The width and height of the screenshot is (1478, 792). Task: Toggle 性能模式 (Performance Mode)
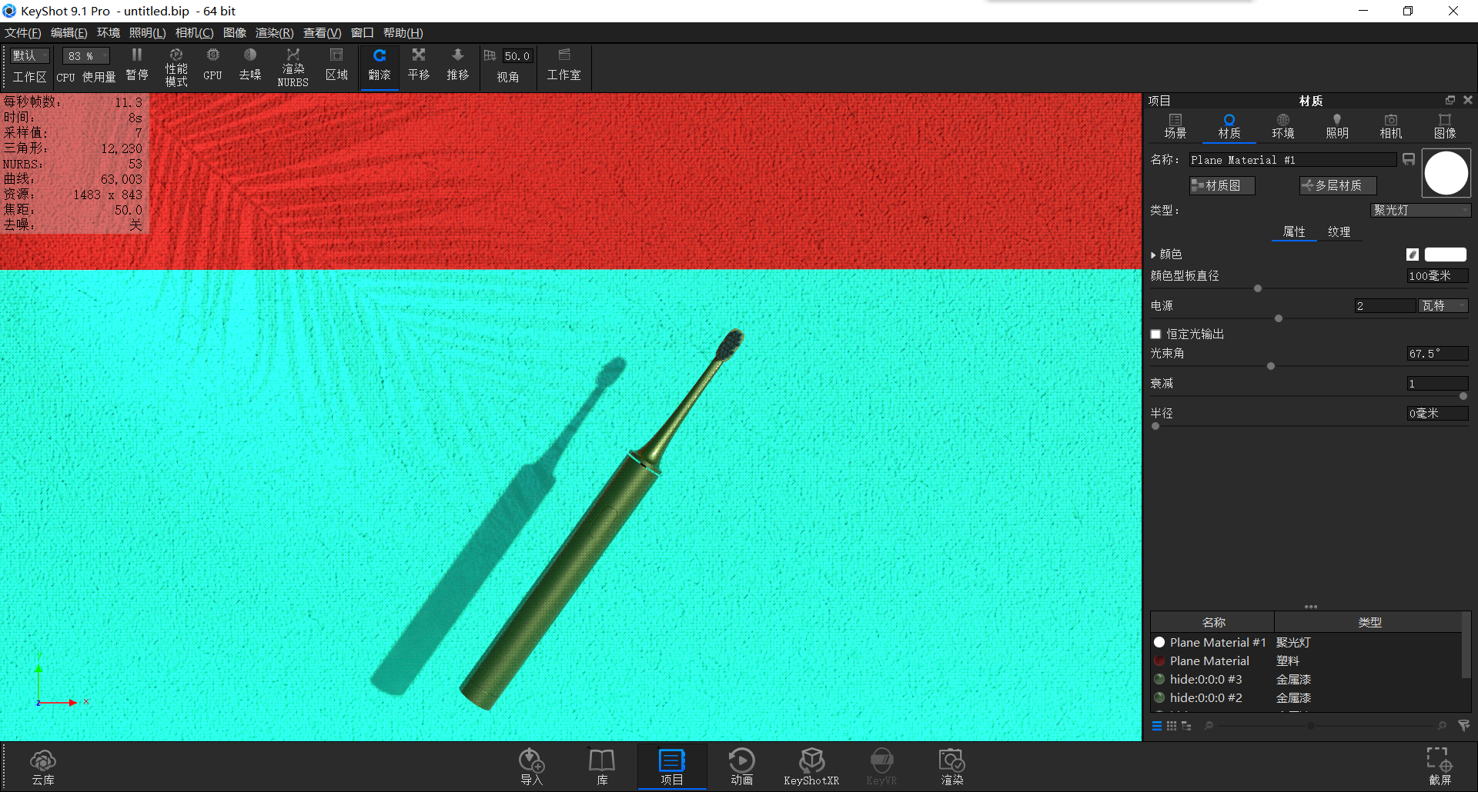pos(176,66)
